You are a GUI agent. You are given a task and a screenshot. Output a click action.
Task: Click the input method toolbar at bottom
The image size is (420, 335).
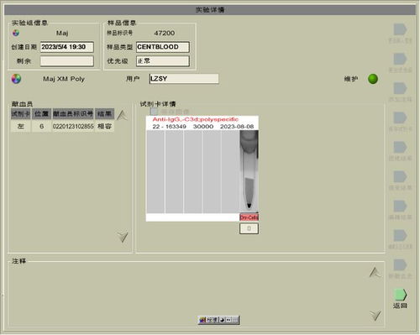[218, 320]
